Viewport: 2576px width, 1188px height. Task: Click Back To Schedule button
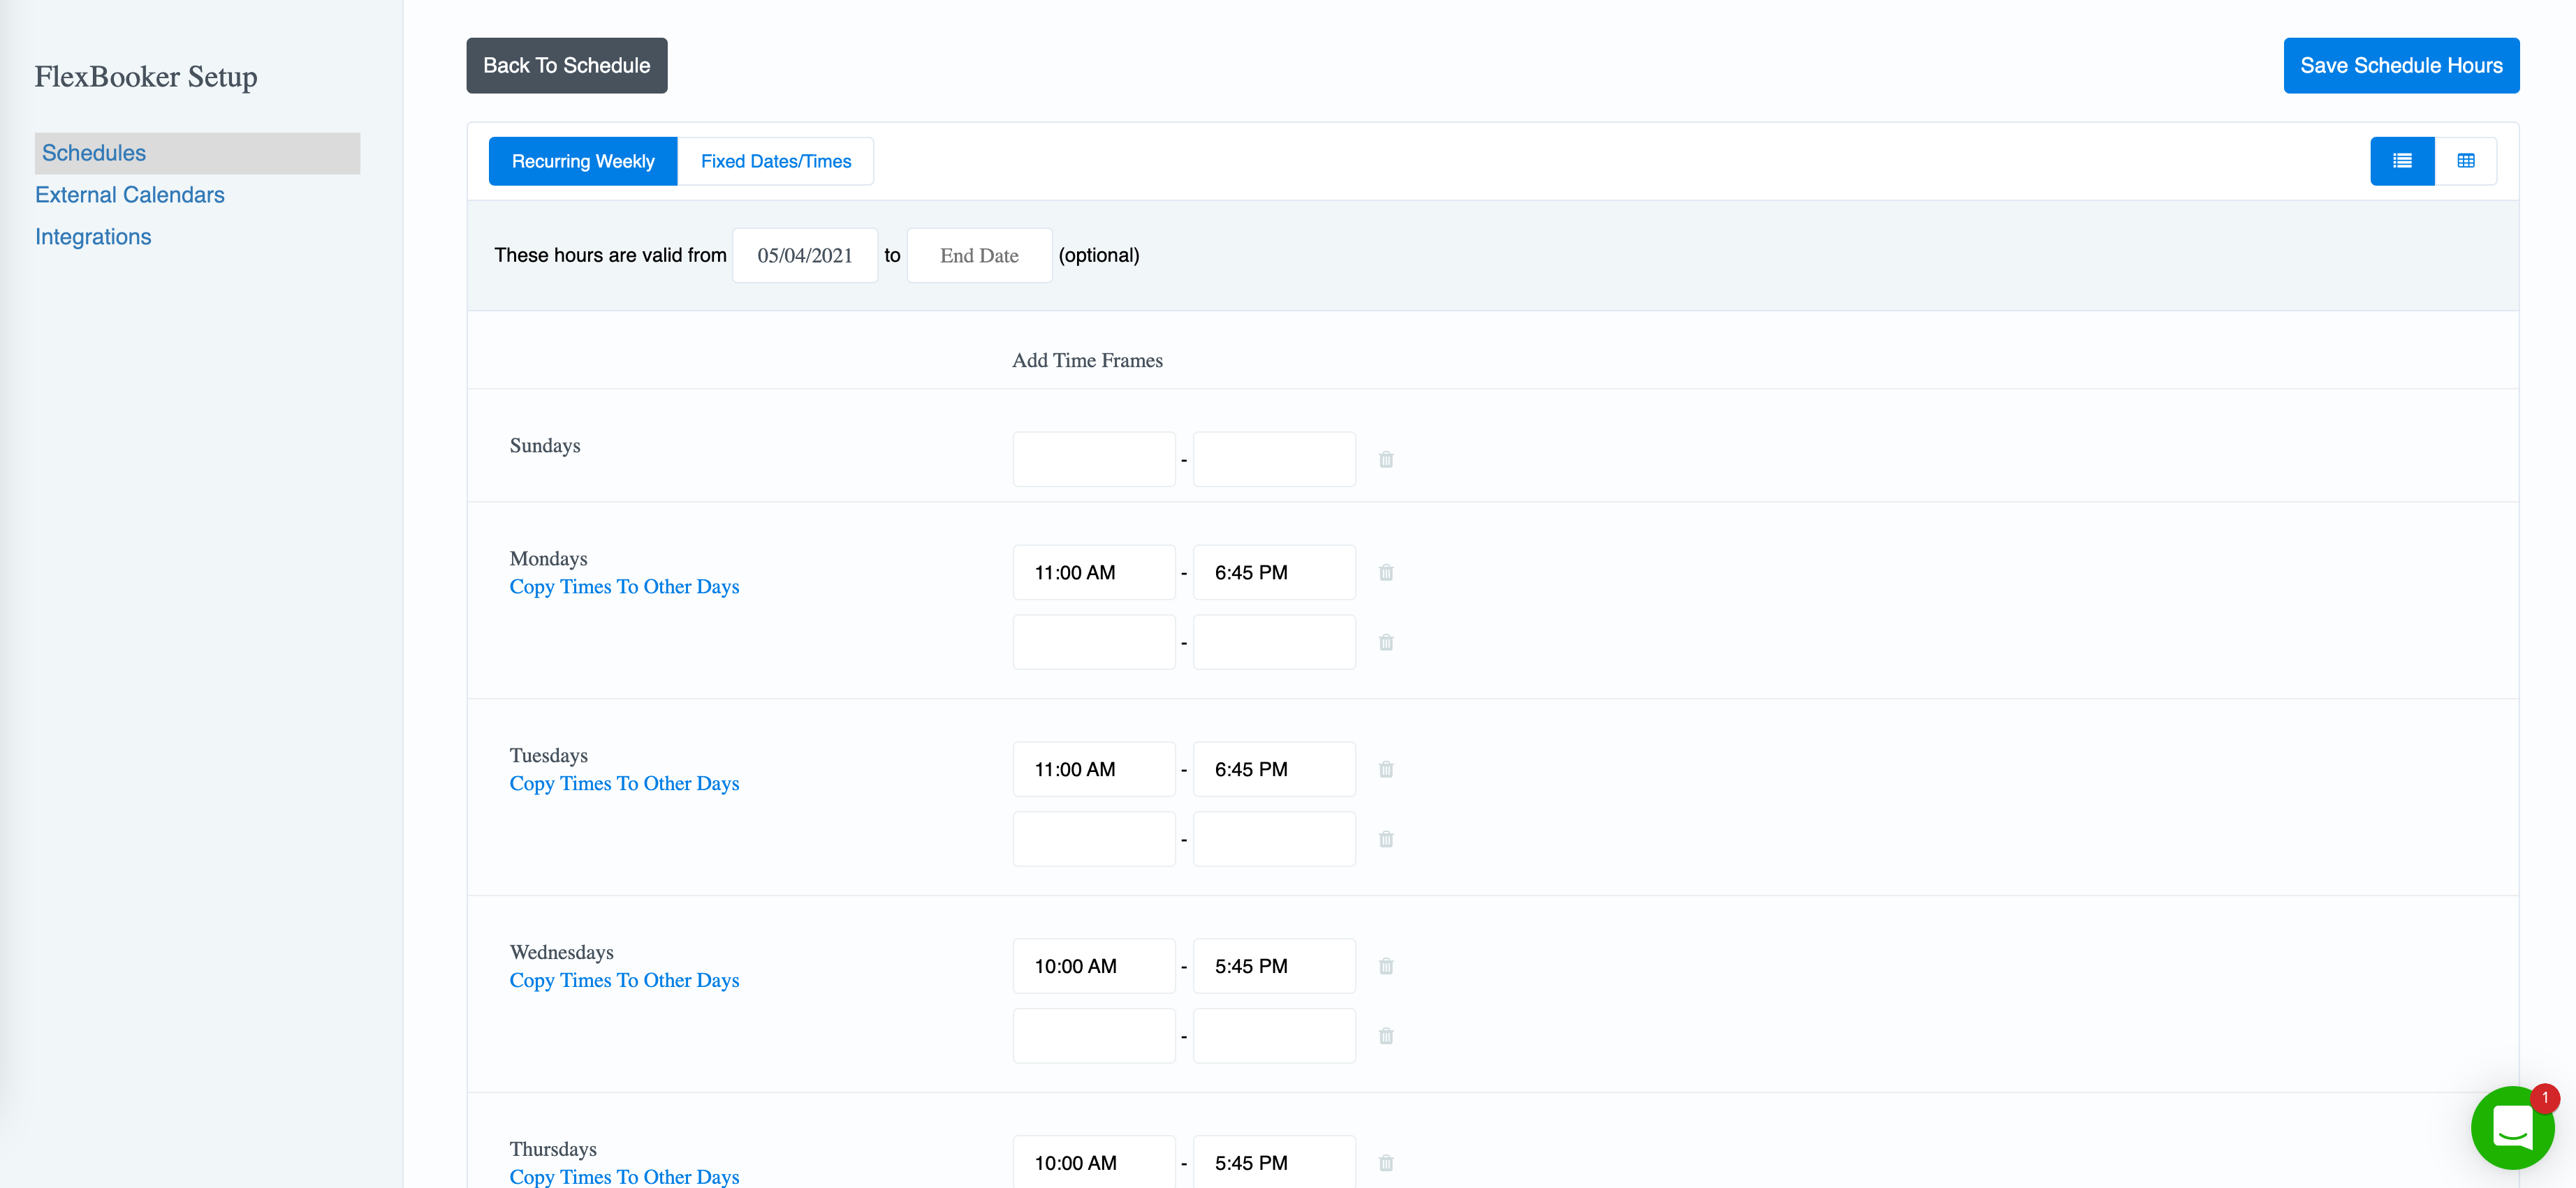[567, 66]
